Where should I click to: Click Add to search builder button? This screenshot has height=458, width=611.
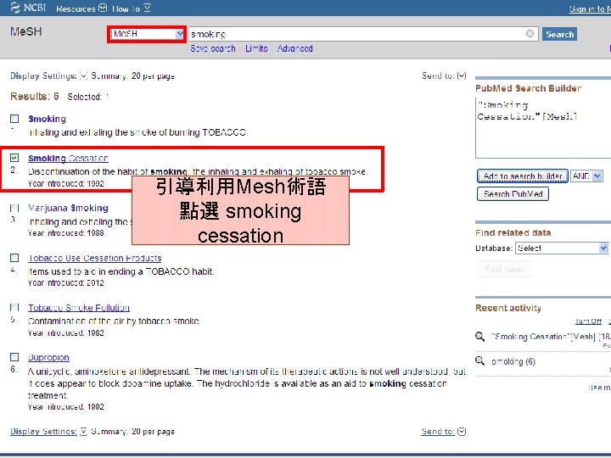tap(523, 176)
